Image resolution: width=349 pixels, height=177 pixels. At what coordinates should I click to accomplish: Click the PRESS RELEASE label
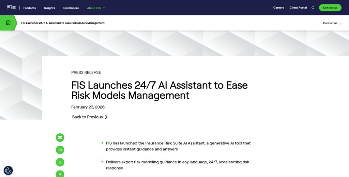coord(86,73)
